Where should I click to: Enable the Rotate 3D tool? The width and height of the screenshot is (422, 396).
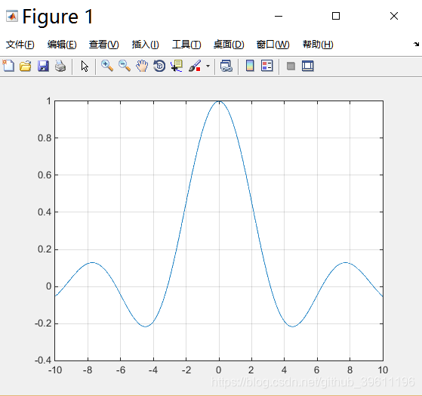coord(159,66)
